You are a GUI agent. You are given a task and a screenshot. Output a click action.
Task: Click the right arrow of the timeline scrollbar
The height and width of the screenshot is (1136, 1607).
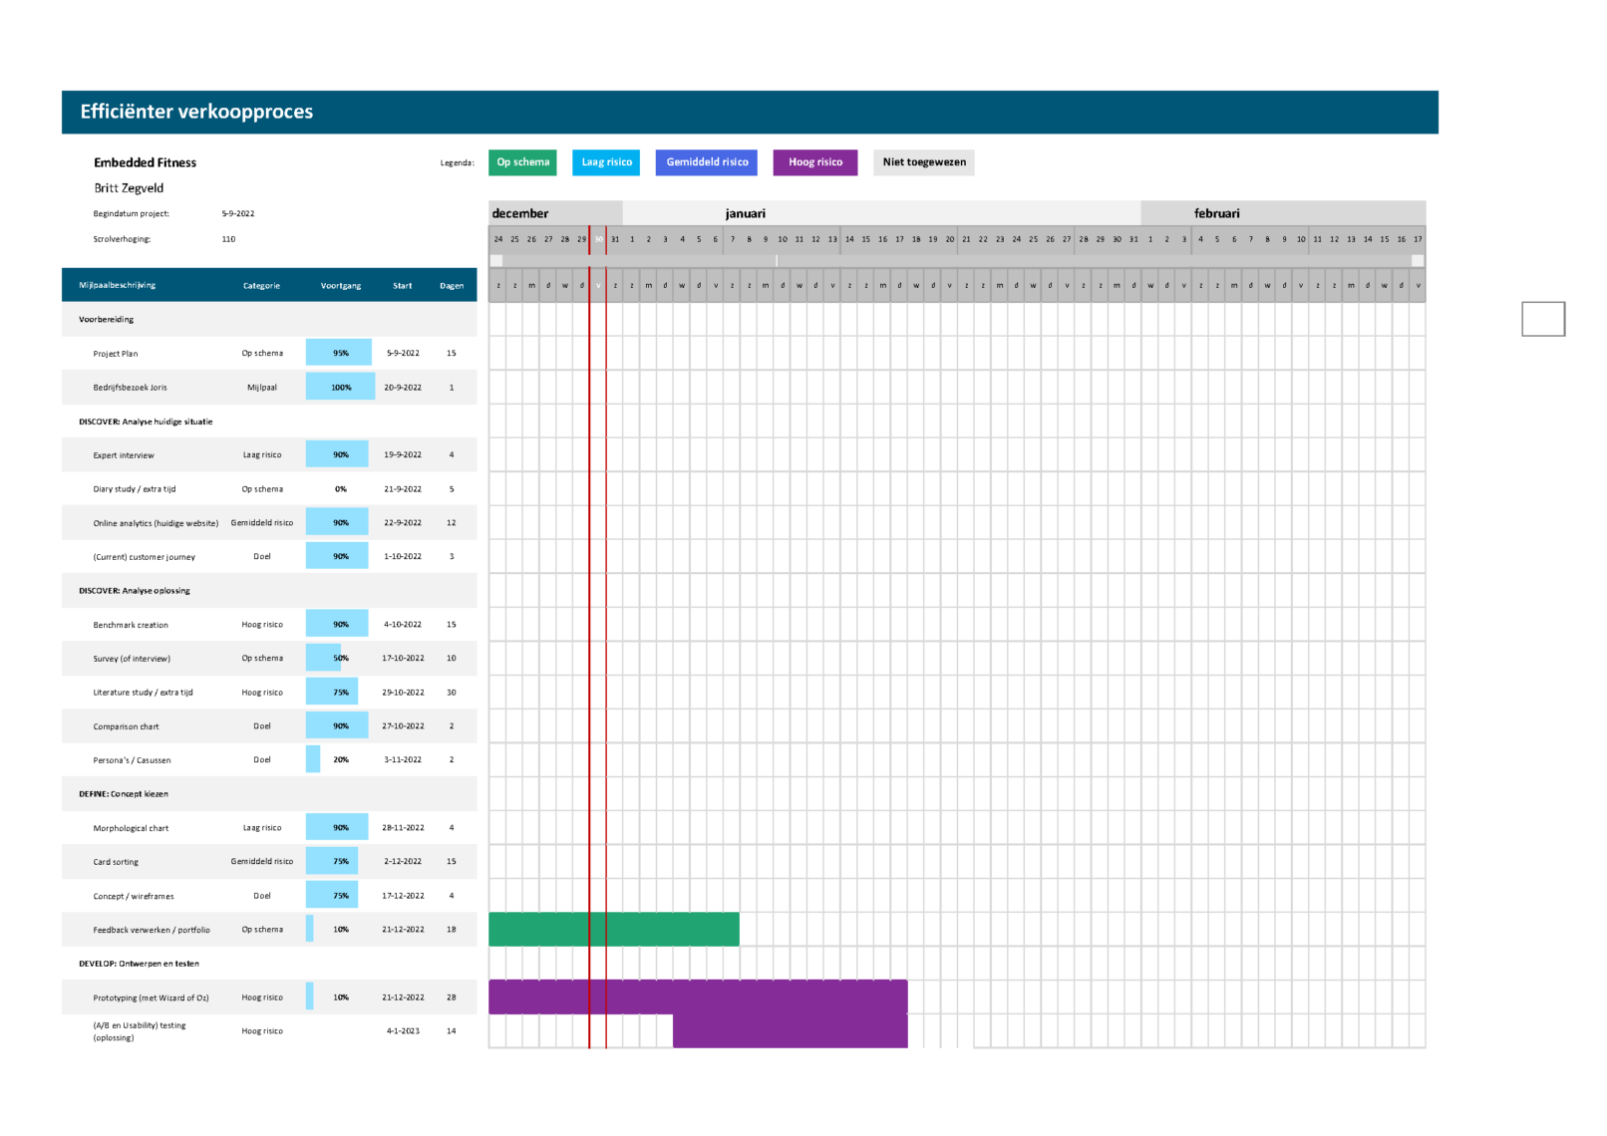tap(1418, 261)
